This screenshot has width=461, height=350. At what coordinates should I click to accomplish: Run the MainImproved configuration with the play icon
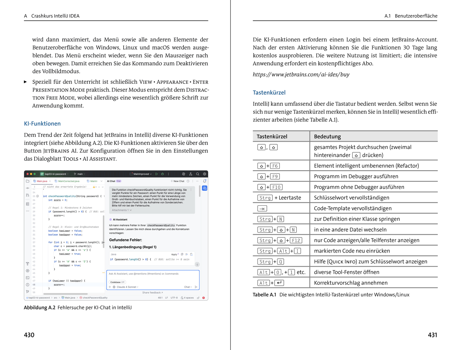point(156,174)
